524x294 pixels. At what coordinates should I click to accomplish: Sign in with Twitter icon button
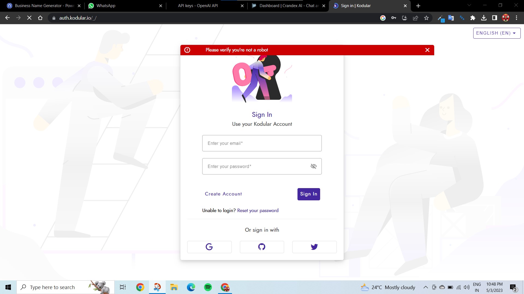click(314, 247)
